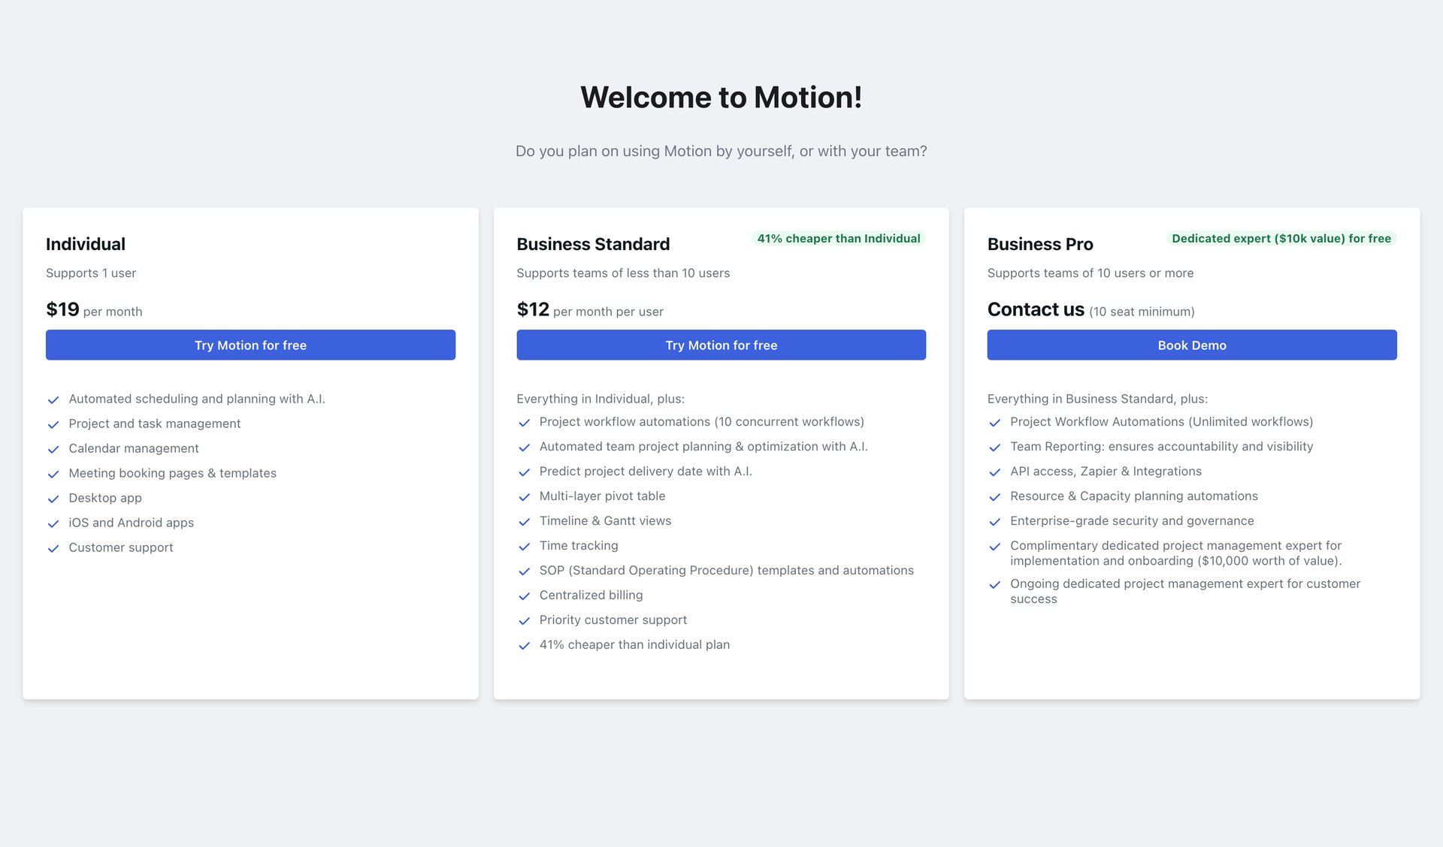
Task: Click the checkmark beside API access, Zapier & Integrations
Action: point(995,472)
